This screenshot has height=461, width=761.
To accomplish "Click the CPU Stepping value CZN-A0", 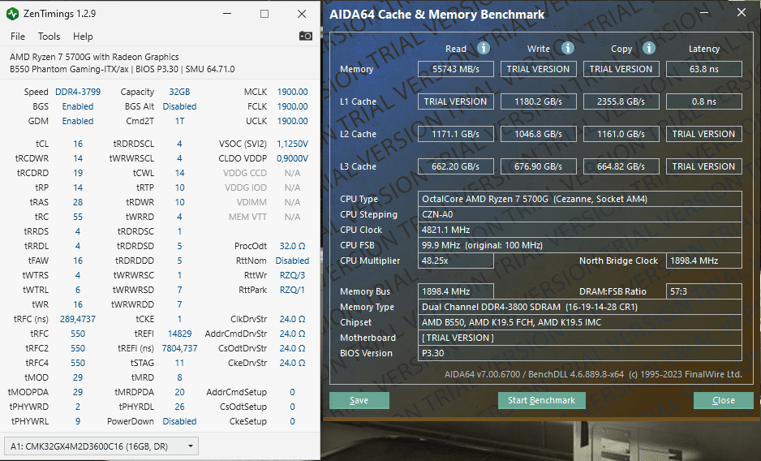I will (x=580, y=214).
